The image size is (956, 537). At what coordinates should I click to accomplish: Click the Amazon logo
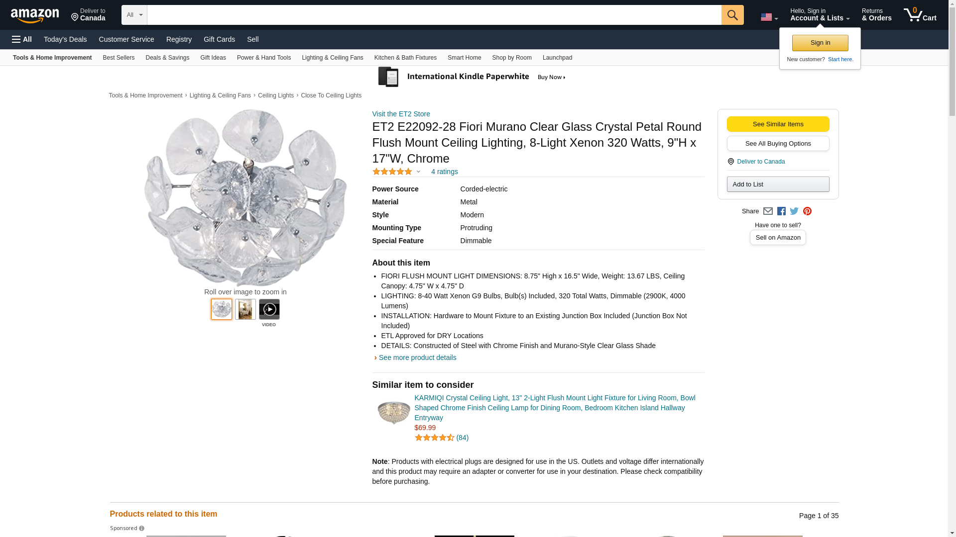pyautogui.click(x=35, y=15)
